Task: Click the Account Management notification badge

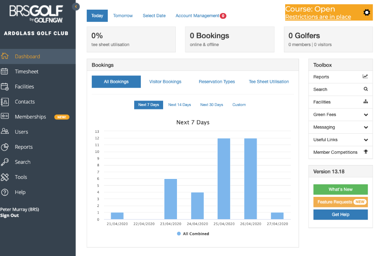Action: click(x=223, y=16)
